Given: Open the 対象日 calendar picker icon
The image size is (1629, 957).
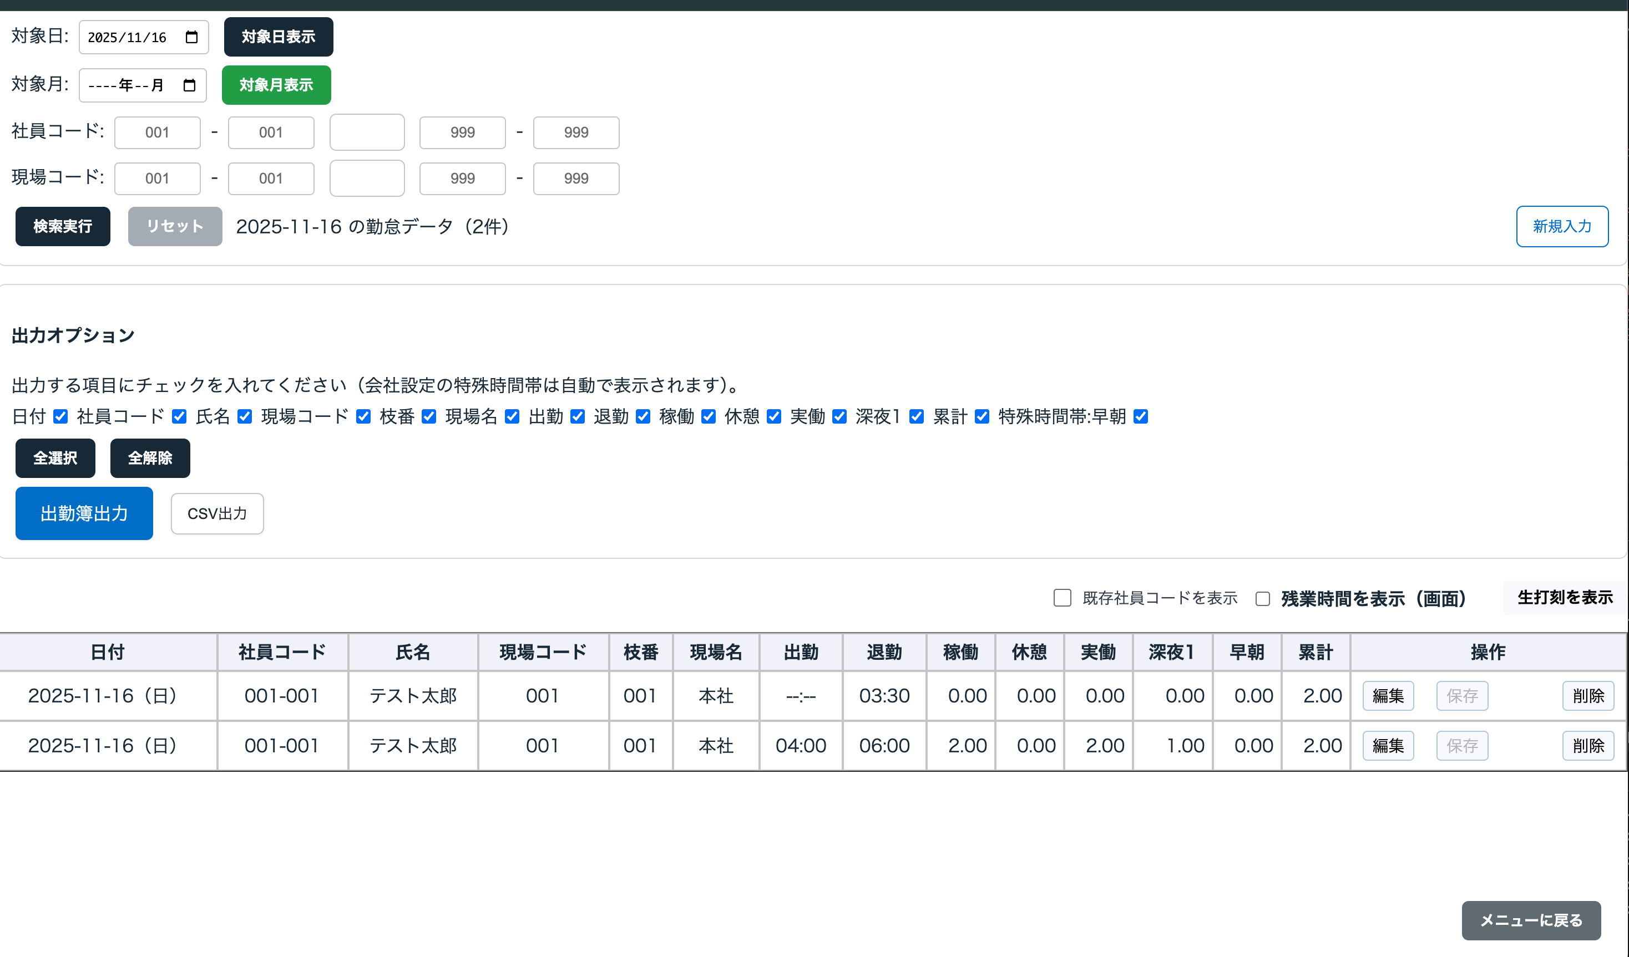Looking at the screenshot, I should 191,37.
